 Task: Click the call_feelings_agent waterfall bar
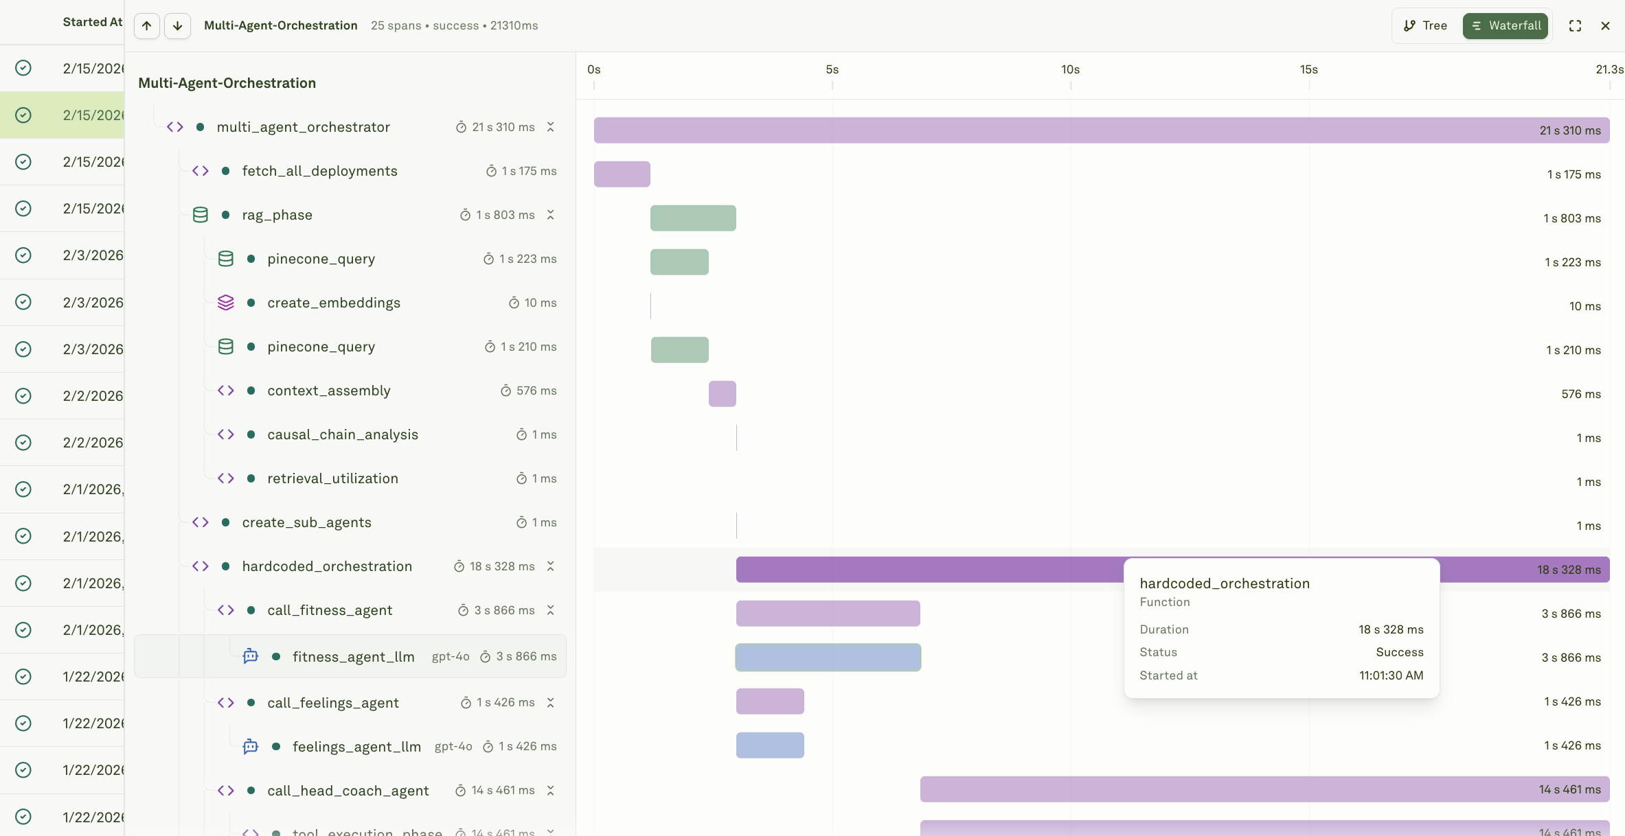pos(770,701)
